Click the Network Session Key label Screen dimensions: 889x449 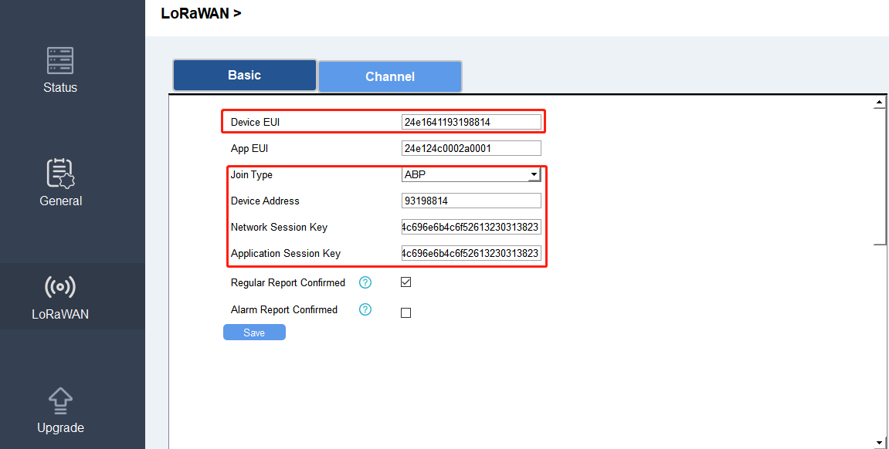pyautogui.click(x=279, y=227)
